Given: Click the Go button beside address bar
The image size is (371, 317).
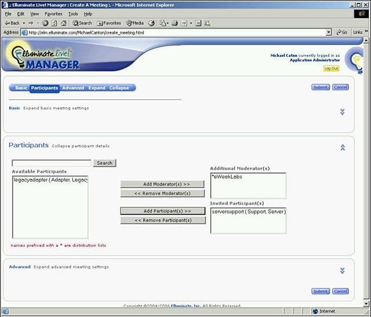Looking at the screenshot, I should click(341, 32).
